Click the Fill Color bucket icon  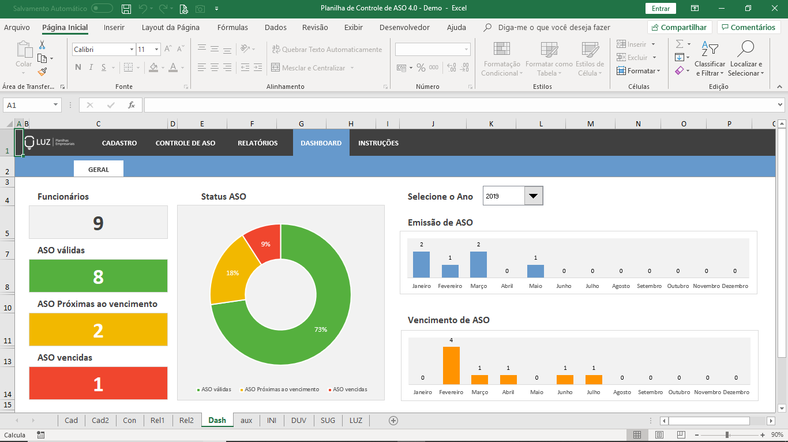click(153, 68)
